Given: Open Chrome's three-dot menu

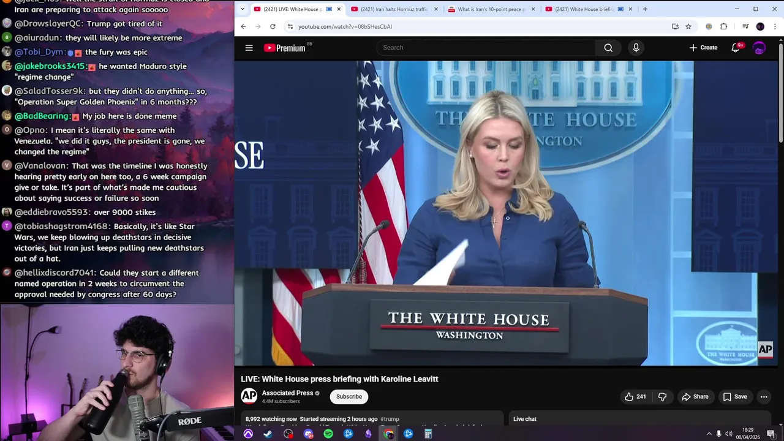Looking at the screenshot, I should [775, 26].
